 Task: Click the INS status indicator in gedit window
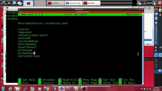pyautogui.click(x=148, y=44)
